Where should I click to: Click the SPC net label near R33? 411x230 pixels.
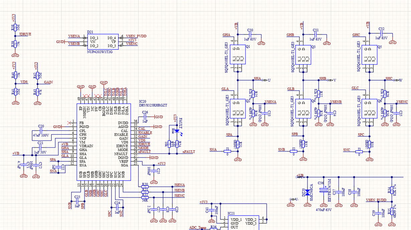[x=361, y=135]
